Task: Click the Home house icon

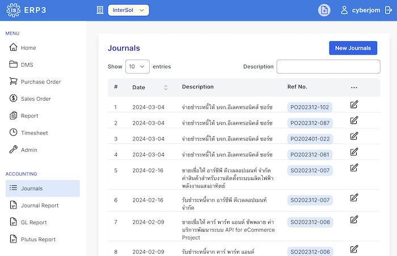Action: [x=13, y=47]
